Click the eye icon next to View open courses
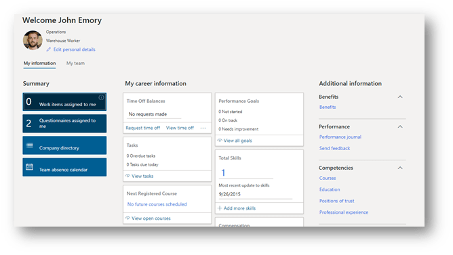The image size is (453, 255). point(127,218)
